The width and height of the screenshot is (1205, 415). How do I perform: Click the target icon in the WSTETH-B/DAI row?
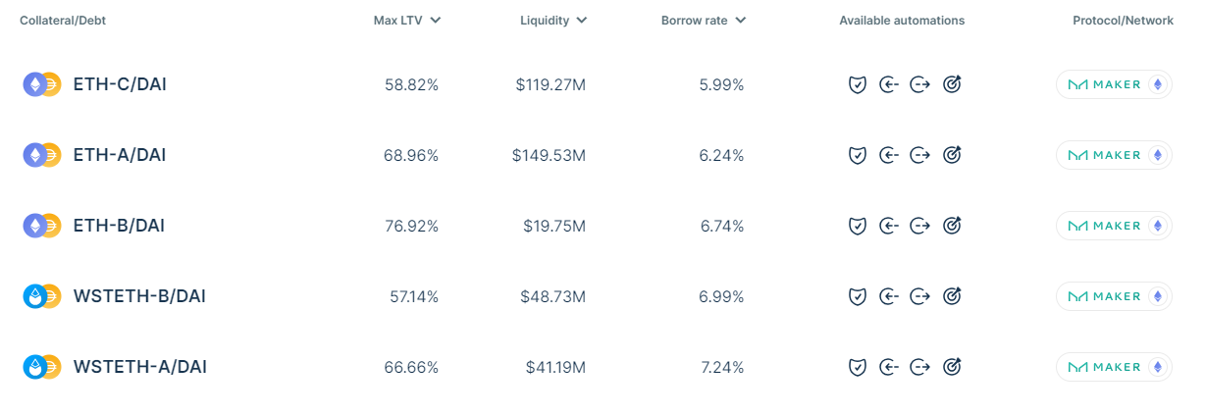point(951,296)
